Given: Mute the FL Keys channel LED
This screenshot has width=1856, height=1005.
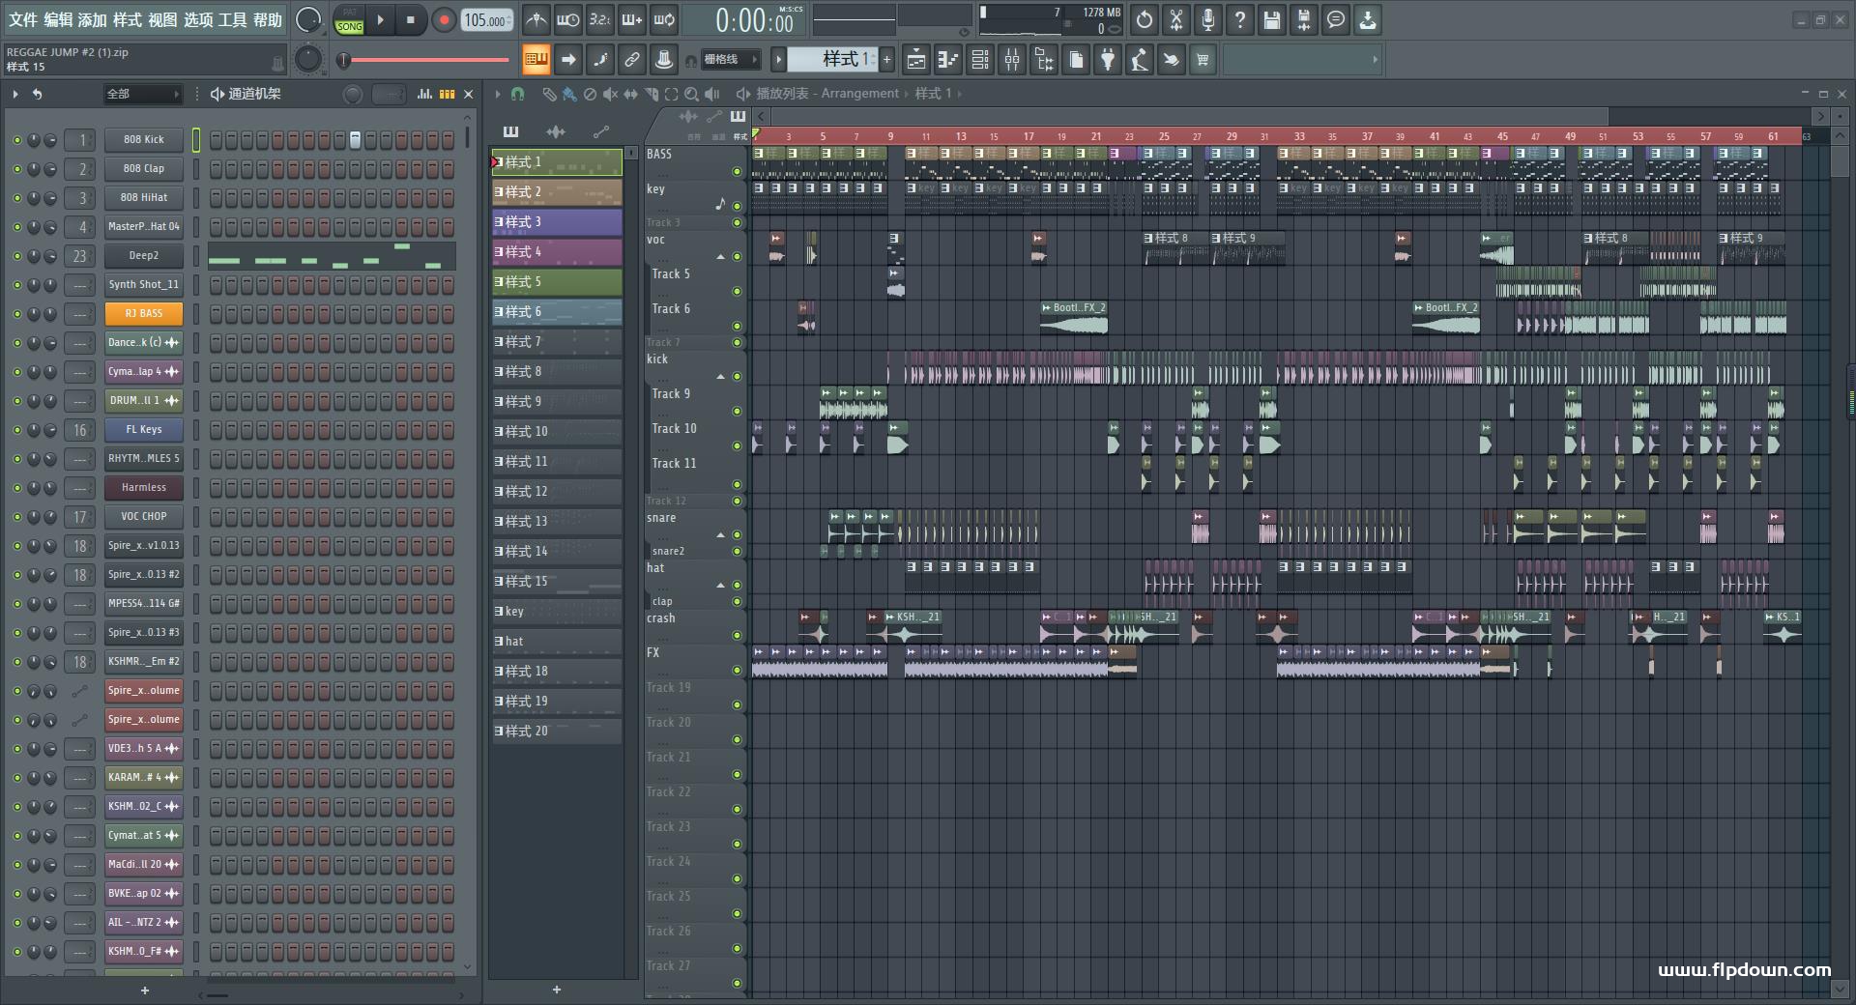Looking at the screenshot, I should [16, 430].
